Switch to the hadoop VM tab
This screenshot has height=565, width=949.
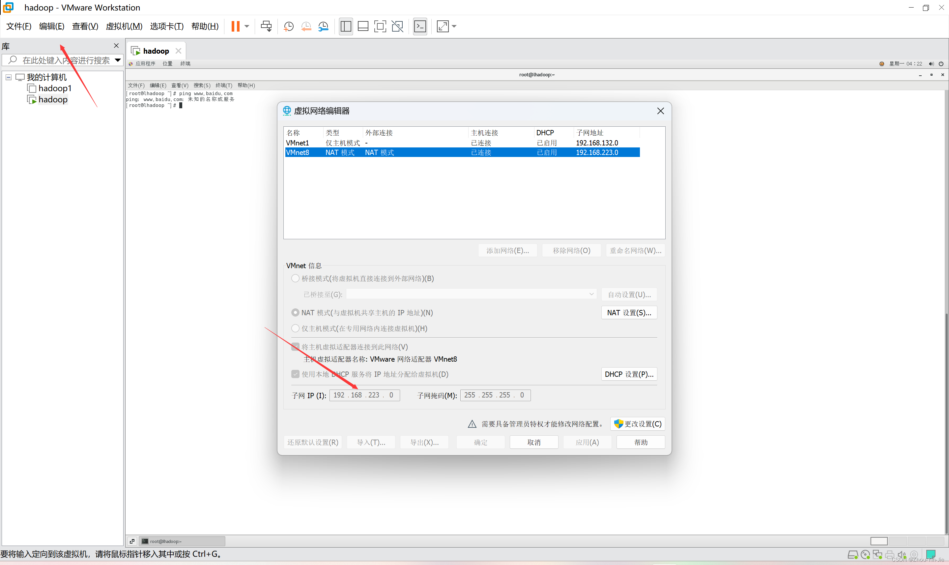click(x=156, y=51)
